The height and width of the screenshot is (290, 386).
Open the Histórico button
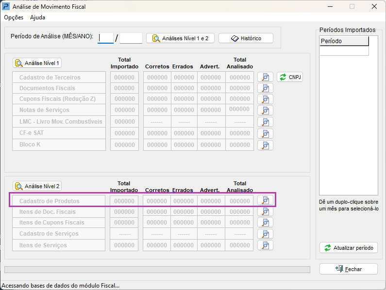pos(246,38)
